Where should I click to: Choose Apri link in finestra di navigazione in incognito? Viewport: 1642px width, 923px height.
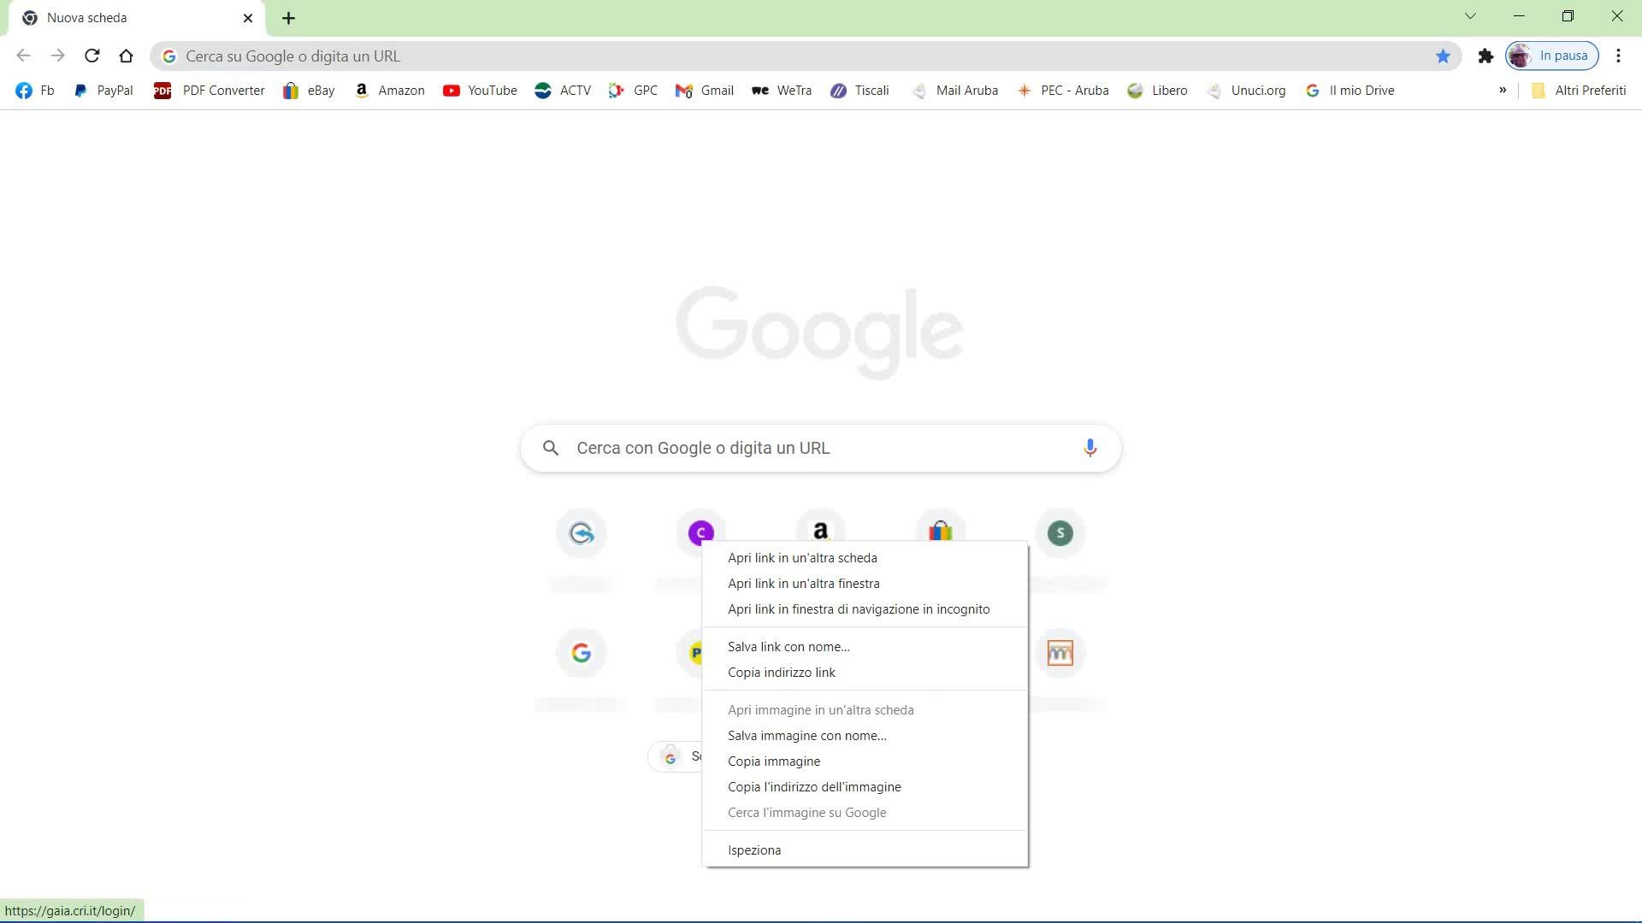[865, 609]
